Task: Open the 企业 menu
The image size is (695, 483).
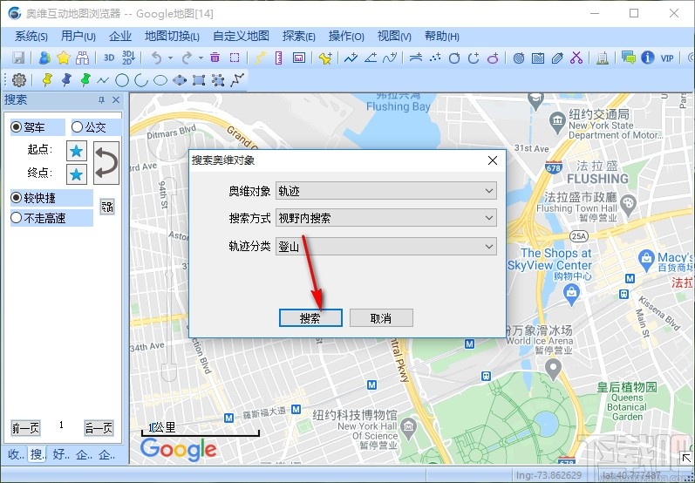Action: (120, 37)
